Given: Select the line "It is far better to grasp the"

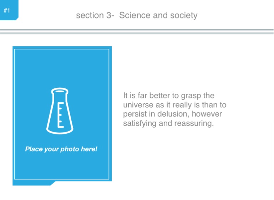Looking at the screenshot, I should pyautogui.click(x=168, y=96).
